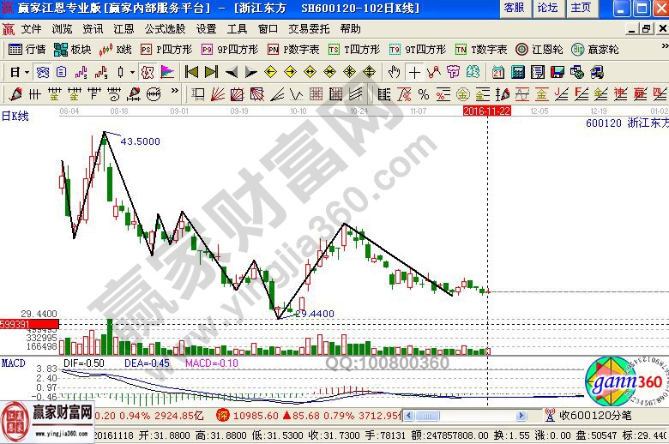Image resolution: width=669 pixels, height=444 pixels.
Task: Click the hand pan tool icon
Action: click(394, 71)
